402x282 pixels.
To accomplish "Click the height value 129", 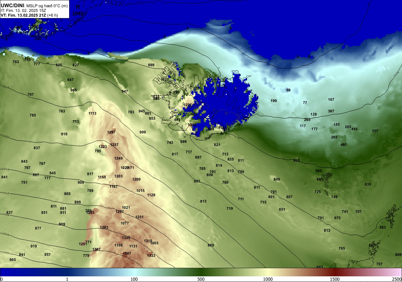I will pyautogui.click(x=313, y=114).
